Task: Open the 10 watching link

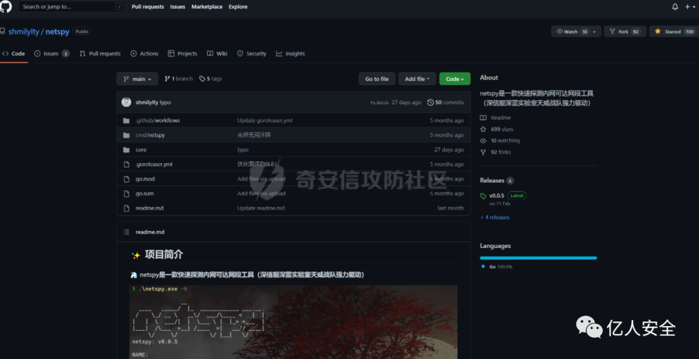Action: 500,141
